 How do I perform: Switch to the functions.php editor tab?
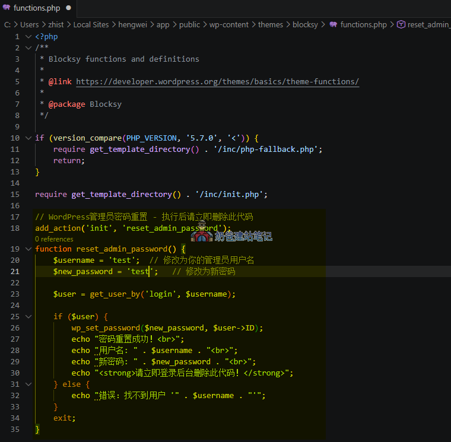click(37, 8)
